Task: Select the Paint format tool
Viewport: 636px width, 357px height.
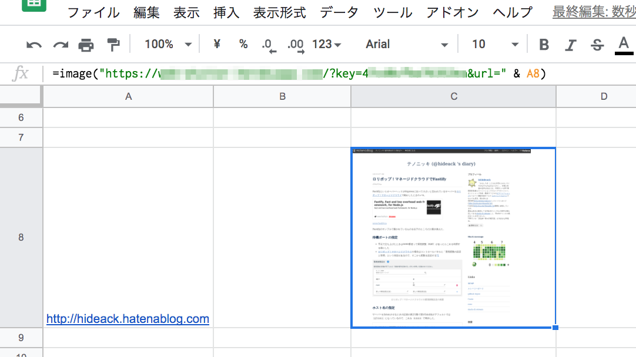Action: point(112,44)
